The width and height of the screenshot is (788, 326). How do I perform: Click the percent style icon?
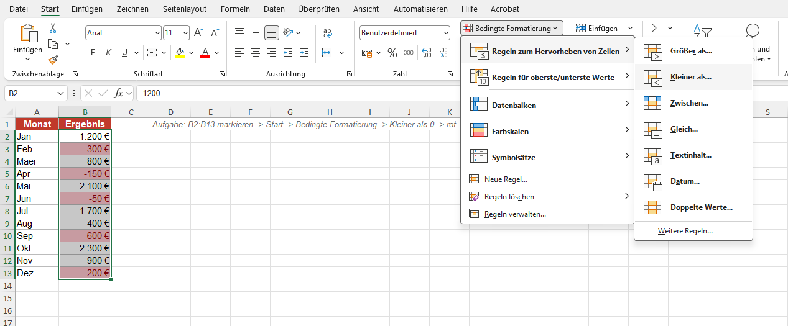click(x=392, y=53)
